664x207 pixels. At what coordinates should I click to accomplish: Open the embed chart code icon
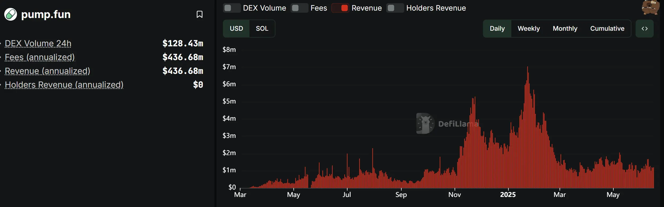pos(644,29)
